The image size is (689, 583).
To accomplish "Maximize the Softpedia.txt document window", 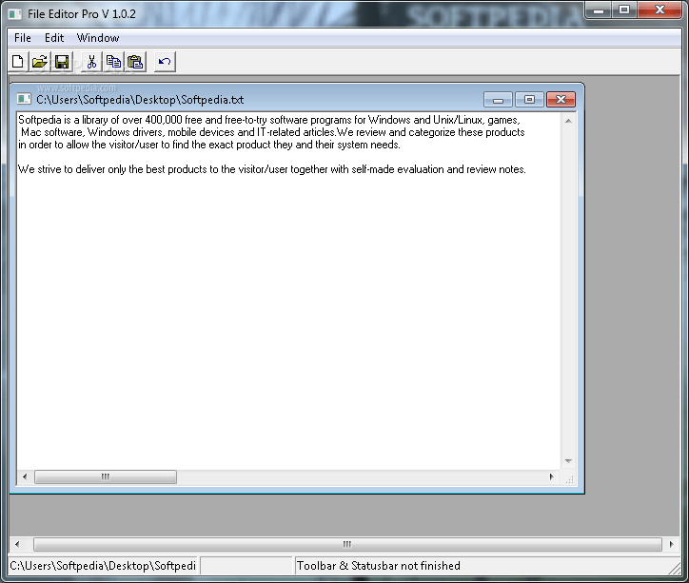I will pyautogui.click(x=529, y=100).
